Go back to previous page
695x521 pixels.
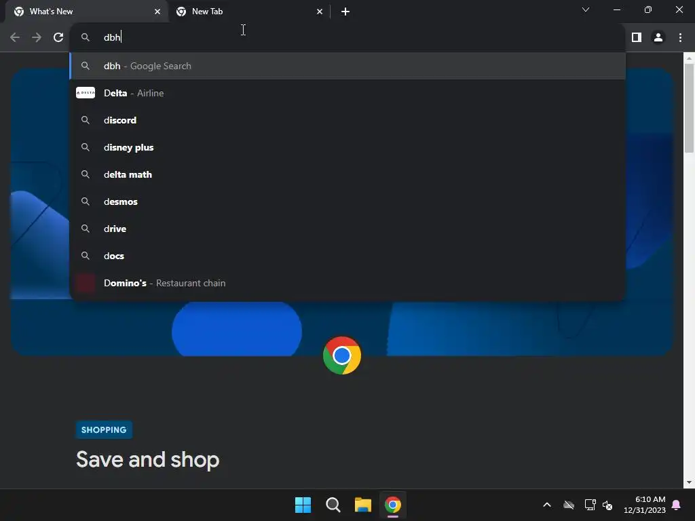point(15,38)
